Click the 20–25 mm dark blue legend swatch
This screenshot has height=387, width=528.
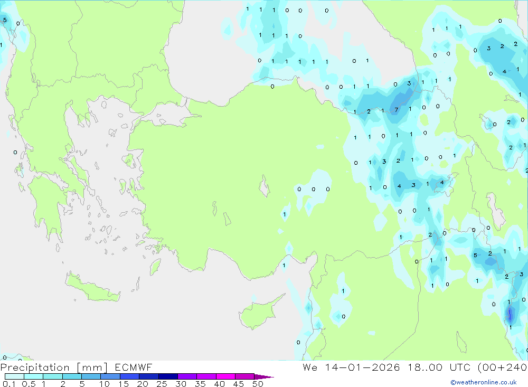point(149,376)
